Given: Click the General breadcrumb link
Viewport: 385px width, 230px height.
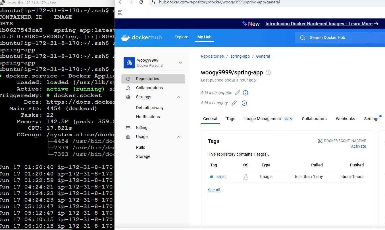Looking at the screenshot, I should coord(263,56).
